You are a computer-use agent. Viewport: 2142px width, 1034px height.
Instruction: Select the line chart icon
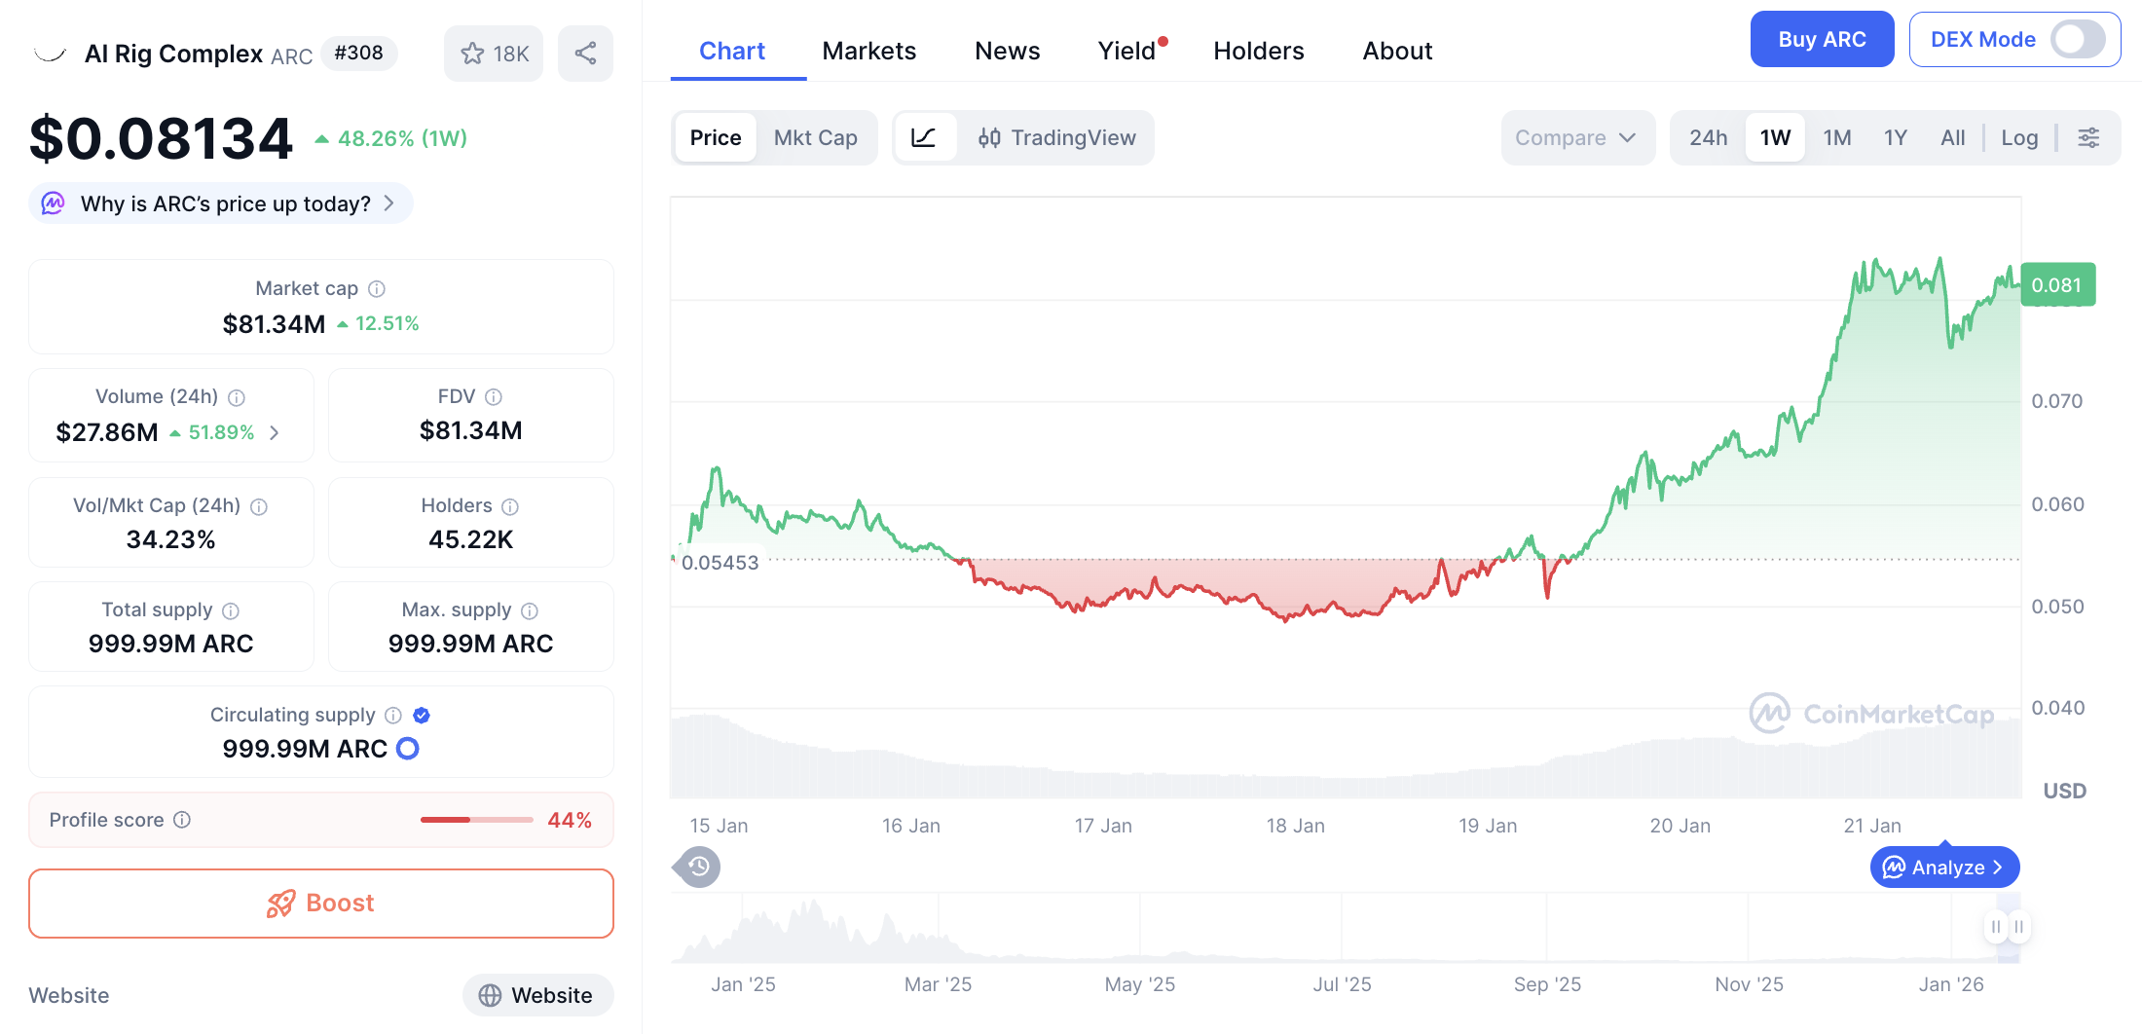924,138
